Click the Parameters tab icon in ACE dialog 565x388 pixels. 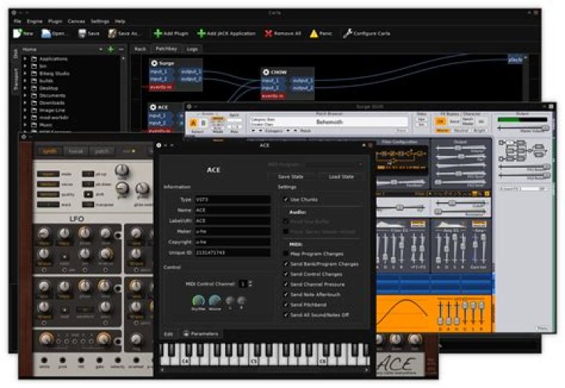point(186,334)
